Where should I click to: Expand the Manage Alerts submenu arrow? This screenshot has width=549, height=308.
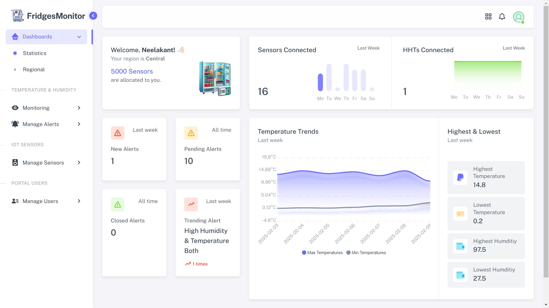point(79,124)
